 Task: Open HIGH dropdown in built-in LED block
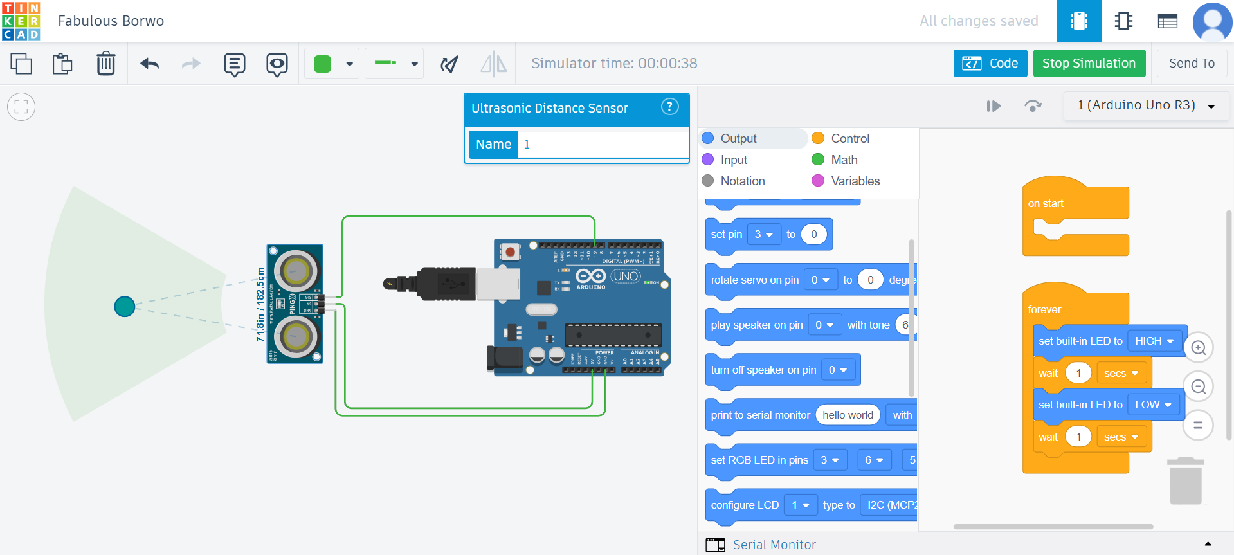(x=1154, y=341)
